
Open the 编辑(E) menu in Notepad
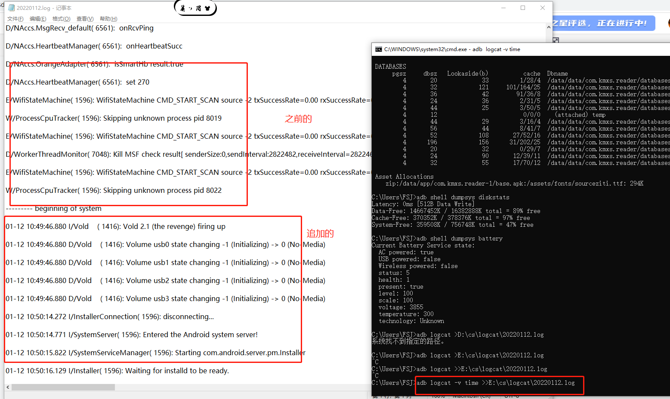coord(38,19)
